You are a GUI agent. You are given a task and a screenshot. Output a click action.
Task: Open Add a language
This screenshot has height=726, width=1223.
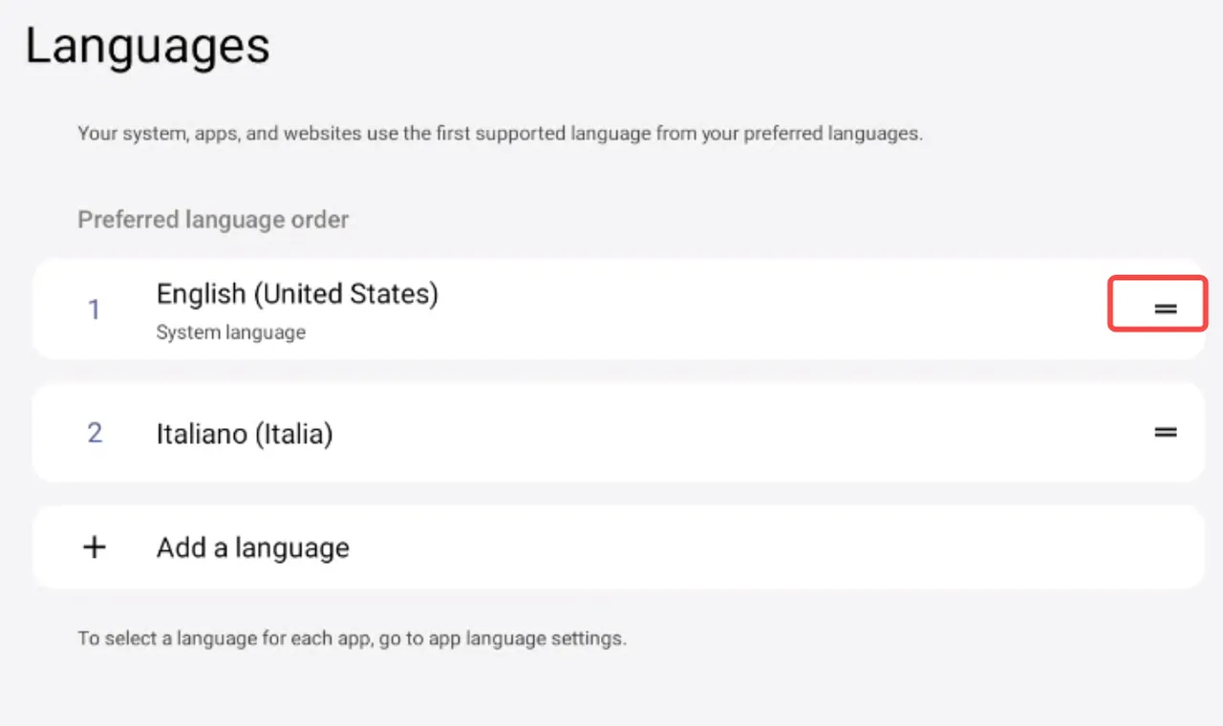(253, 548)
